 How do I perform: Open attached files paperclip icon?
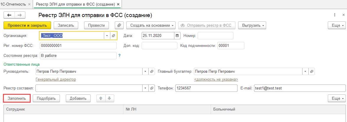click(x=119, y=25)
